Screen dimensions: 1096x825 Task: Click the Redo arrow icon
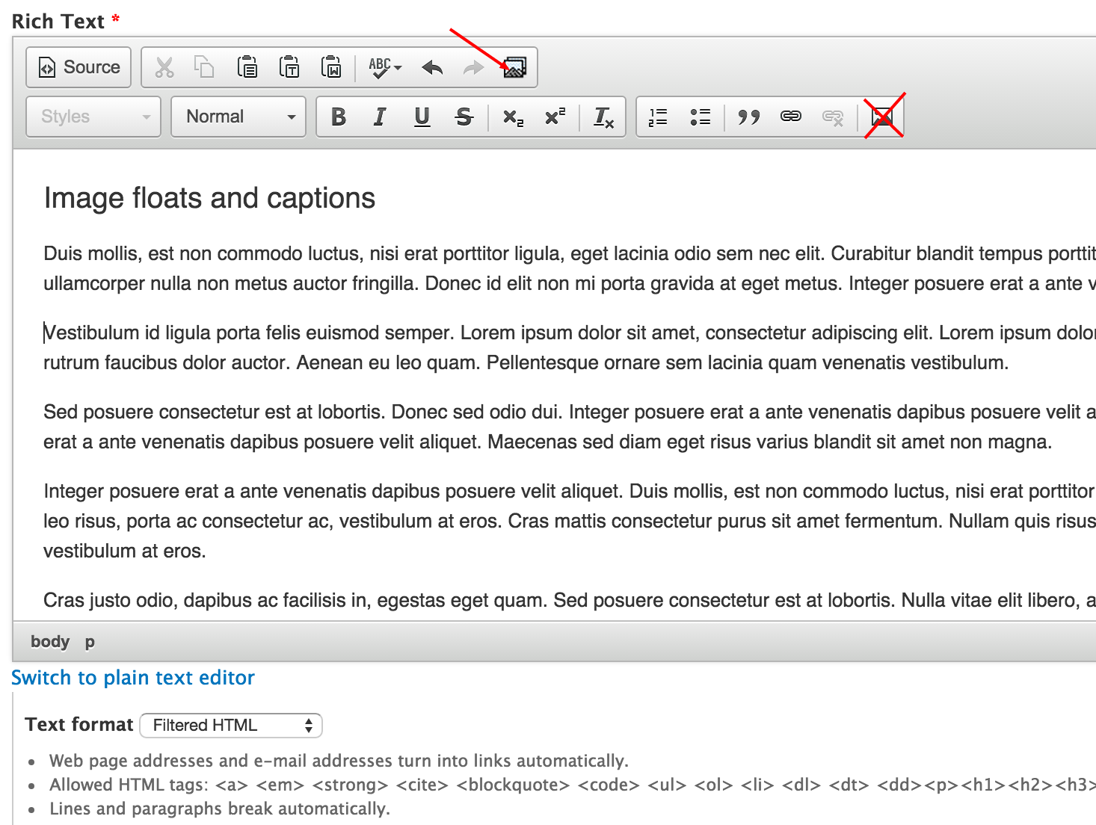point(473,67)
